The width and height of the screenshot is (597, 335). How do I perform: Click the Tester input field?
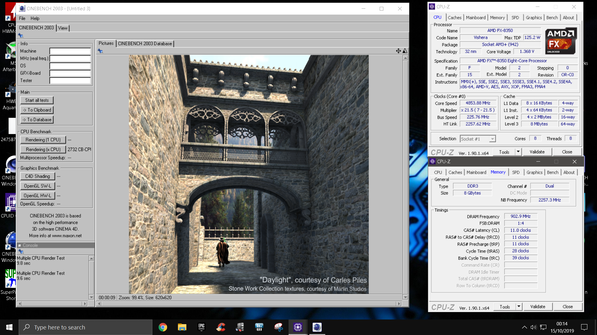pyautogui.click(x=70, y=81)
